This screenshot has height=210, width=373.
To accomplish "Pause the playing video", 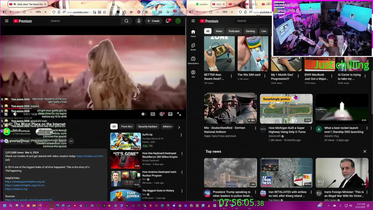I will coord(6,114).
